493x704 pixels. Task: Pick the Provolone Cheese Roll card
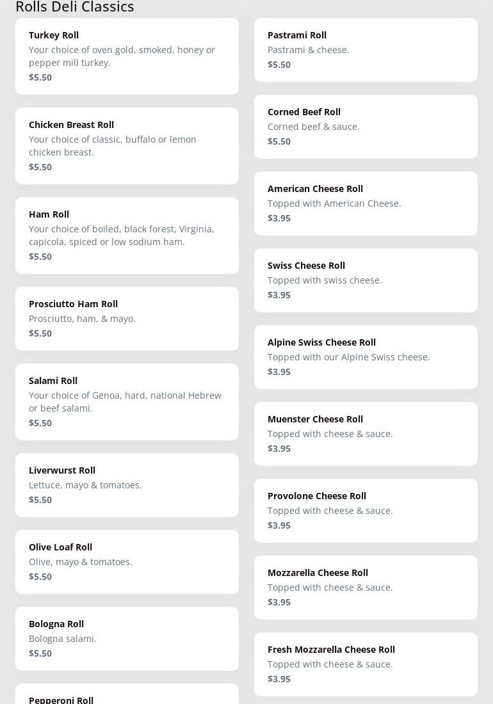click(x=366, y=511)
